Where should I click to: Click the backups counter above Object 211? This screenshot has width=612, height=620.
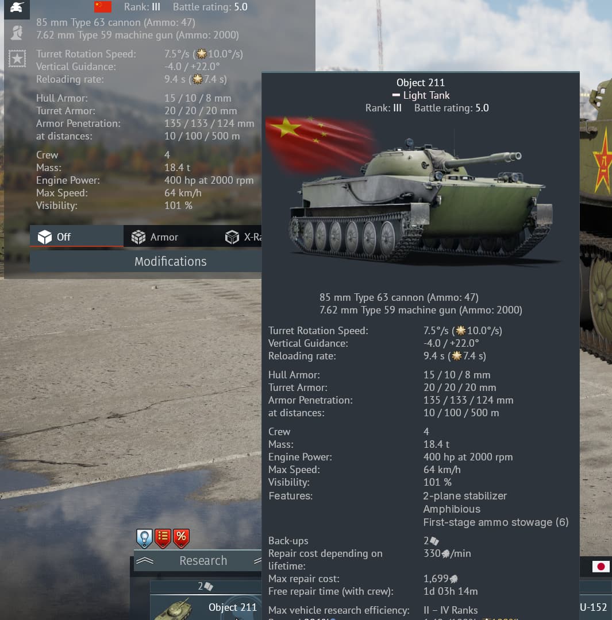[206, 586]
